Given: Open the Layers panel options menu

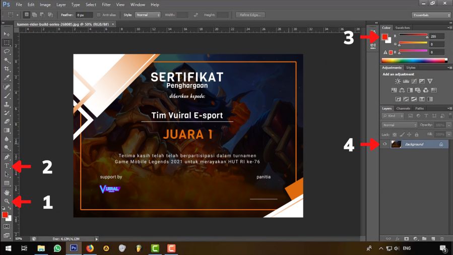Looking at the screenshot, I should click(x=449, y=108).
